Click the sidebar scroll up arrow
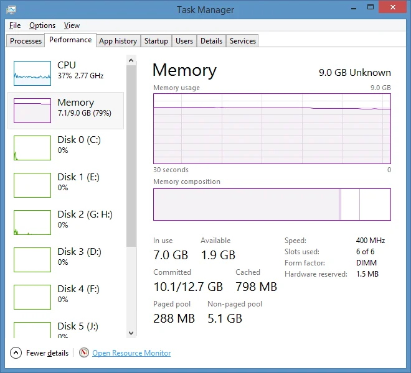The image size is (411, 373). click(x=131, y=60)
